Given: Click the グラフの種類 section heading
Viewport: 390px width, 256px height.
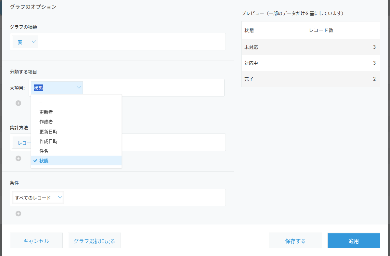Looking at the screenshot, I should [23, 27].
